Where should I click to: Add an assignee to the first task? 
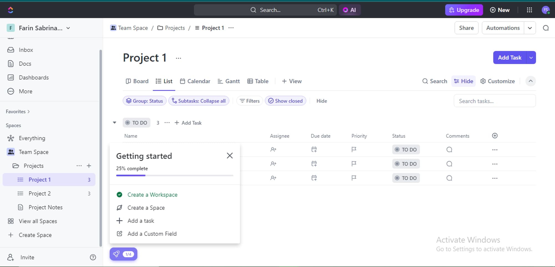point(273,149)
